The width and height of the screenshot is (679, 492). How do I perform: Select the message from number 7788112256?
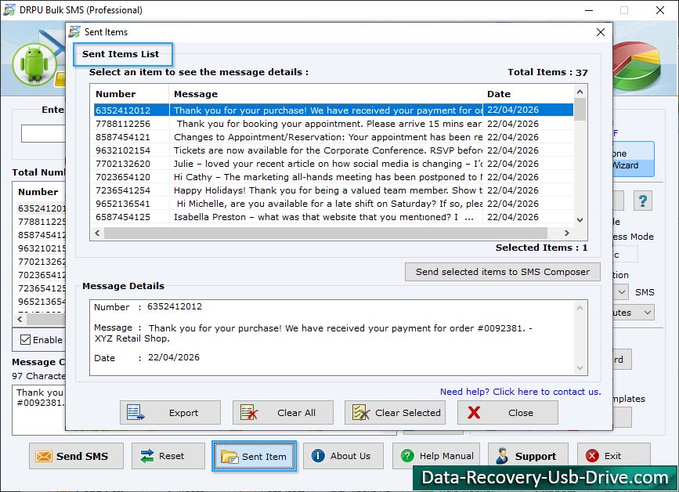click(x=235, y=123)
